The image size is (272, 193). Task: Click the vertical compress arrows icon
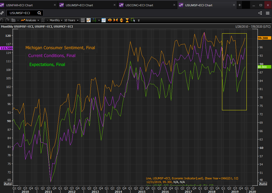127,20
